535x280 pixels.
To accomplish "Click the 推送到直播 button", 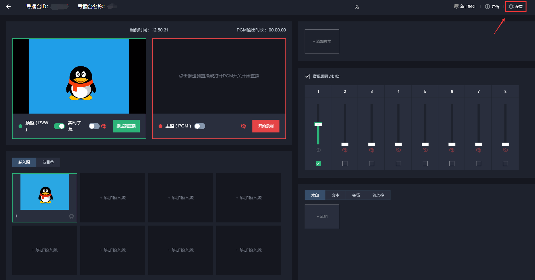I will tap(126, 126).
